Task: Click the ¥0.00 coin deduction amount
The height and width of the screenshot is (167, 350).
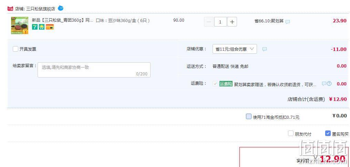Action: (x=340, y=116)
